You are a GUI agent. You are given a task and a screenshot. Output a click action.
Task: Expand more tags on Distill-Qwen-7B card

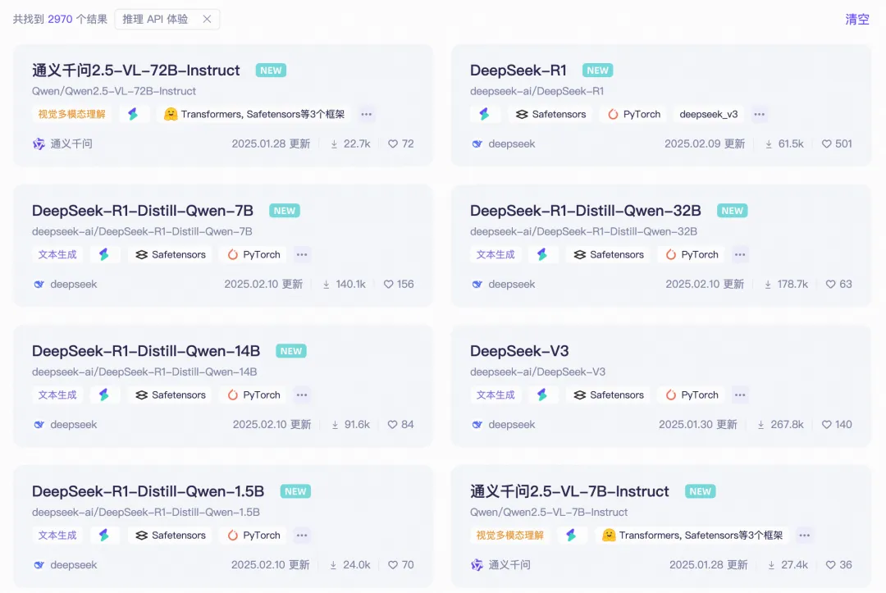(x=302, y=255)
